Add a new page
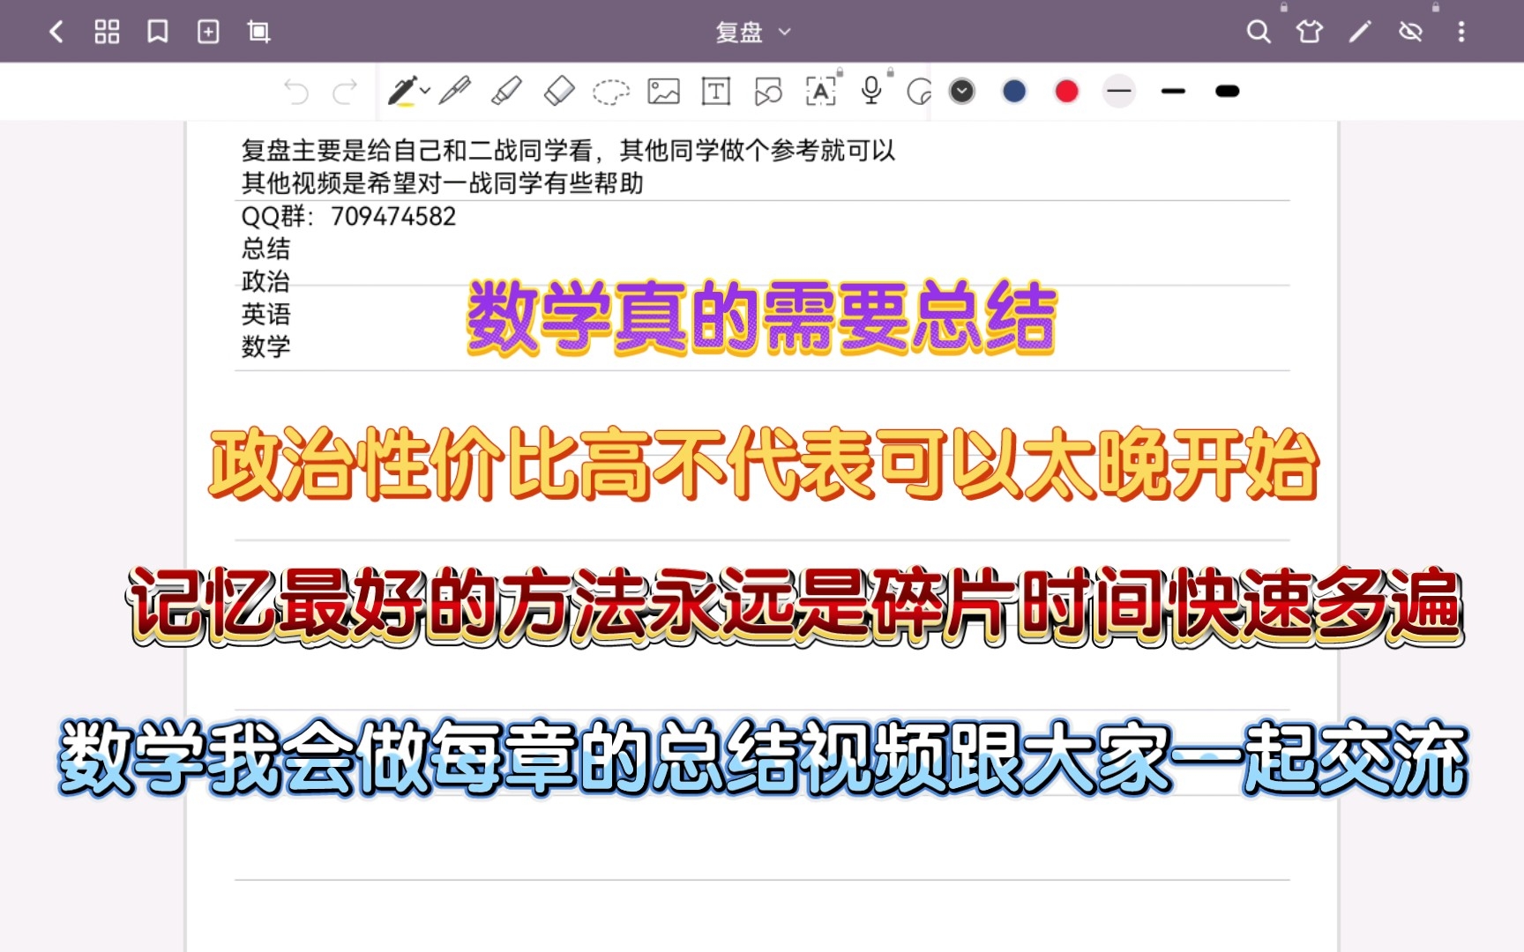The image size is (1524, 952). point(208,33)
